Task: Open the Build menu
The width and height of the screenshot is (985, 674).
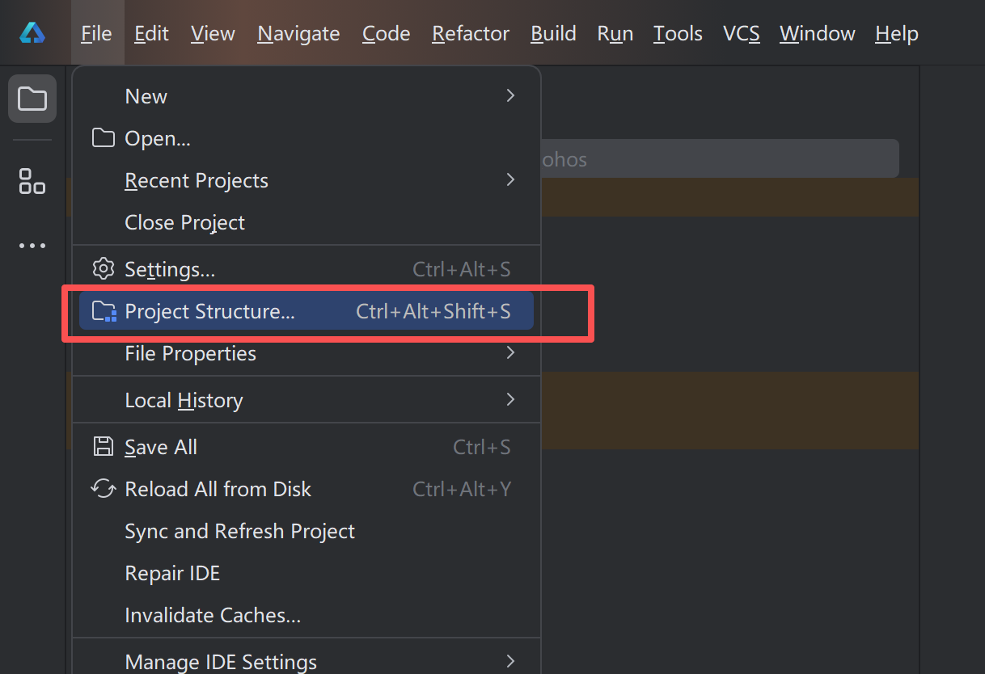Action: pyautogui.click(x=553, y=33)
